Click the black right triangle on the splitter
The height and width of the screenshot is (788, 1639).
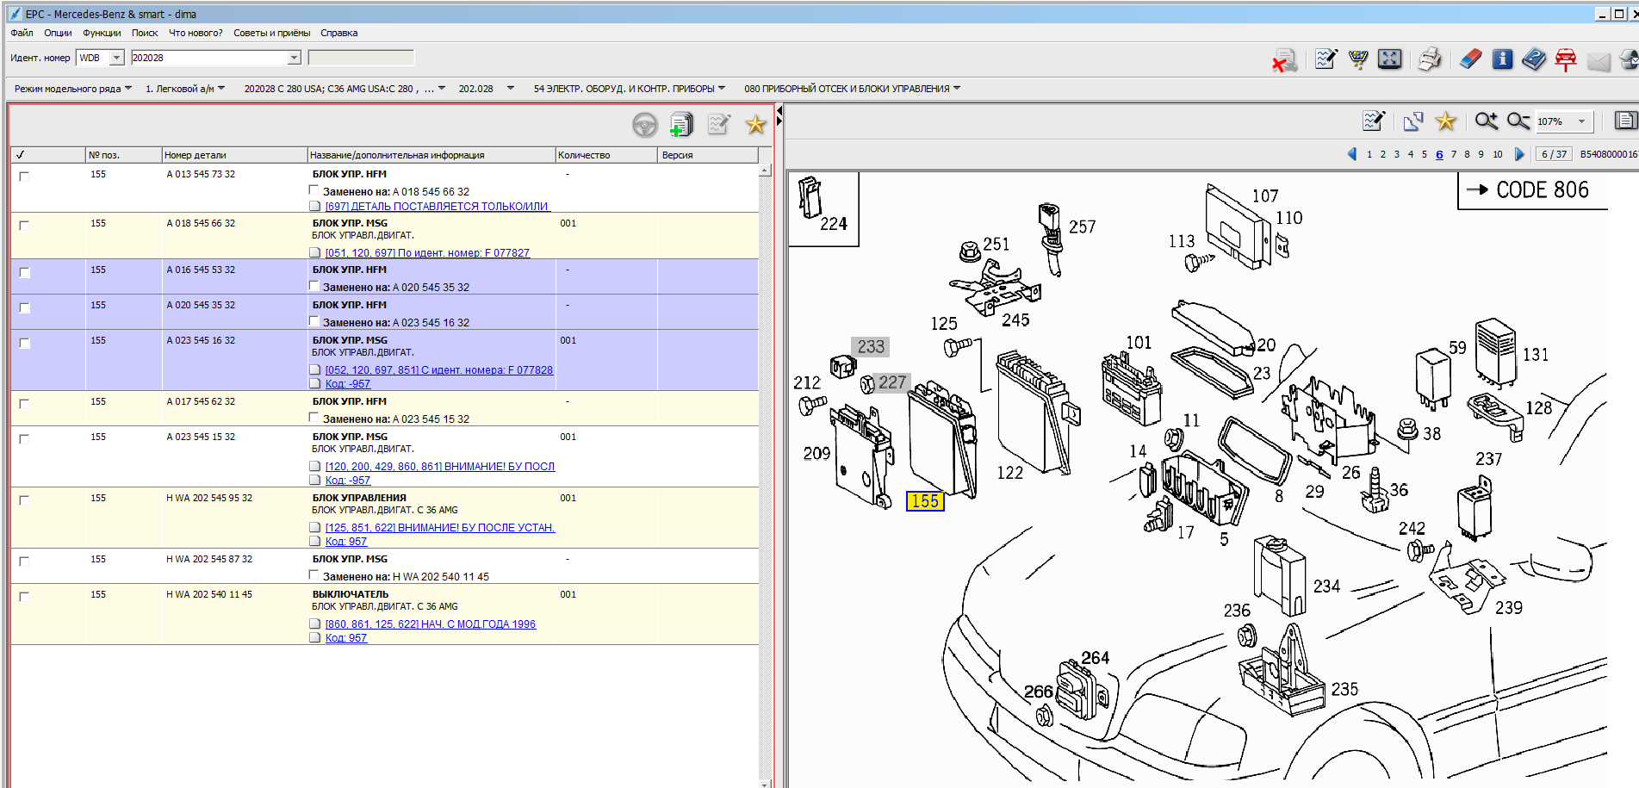tap(779, 121)
